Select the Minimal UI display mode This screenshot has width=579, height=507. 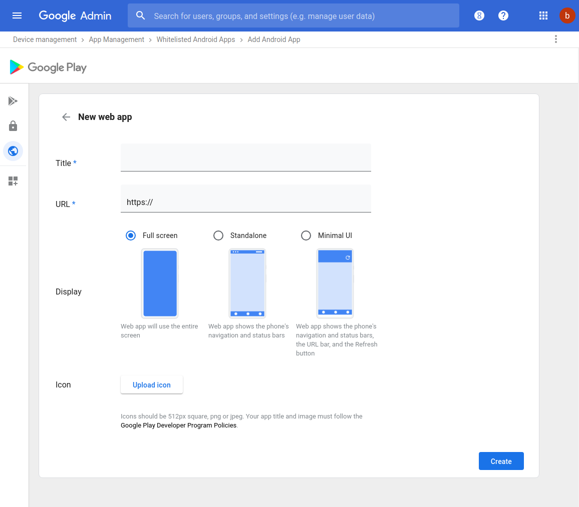click(x=306, y=235)
